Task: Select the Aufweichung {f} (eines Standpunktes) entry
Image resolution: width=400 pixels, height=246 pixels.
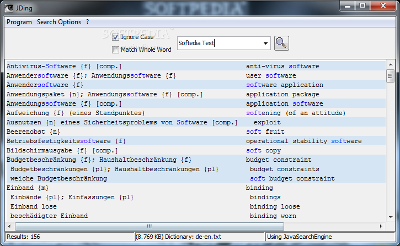Action: coord(76,113)
